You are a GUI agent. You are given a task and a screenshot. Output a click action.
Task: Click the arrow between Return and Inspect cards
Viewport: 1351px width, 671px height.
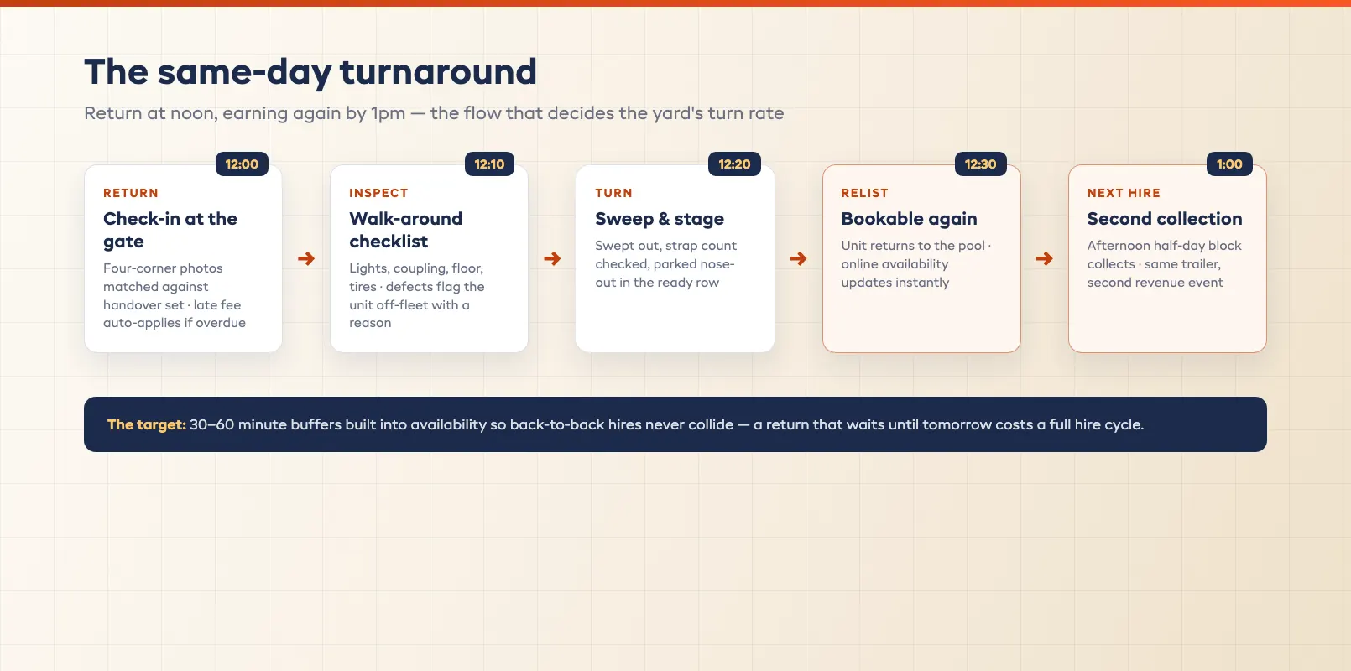coord(306,258)
